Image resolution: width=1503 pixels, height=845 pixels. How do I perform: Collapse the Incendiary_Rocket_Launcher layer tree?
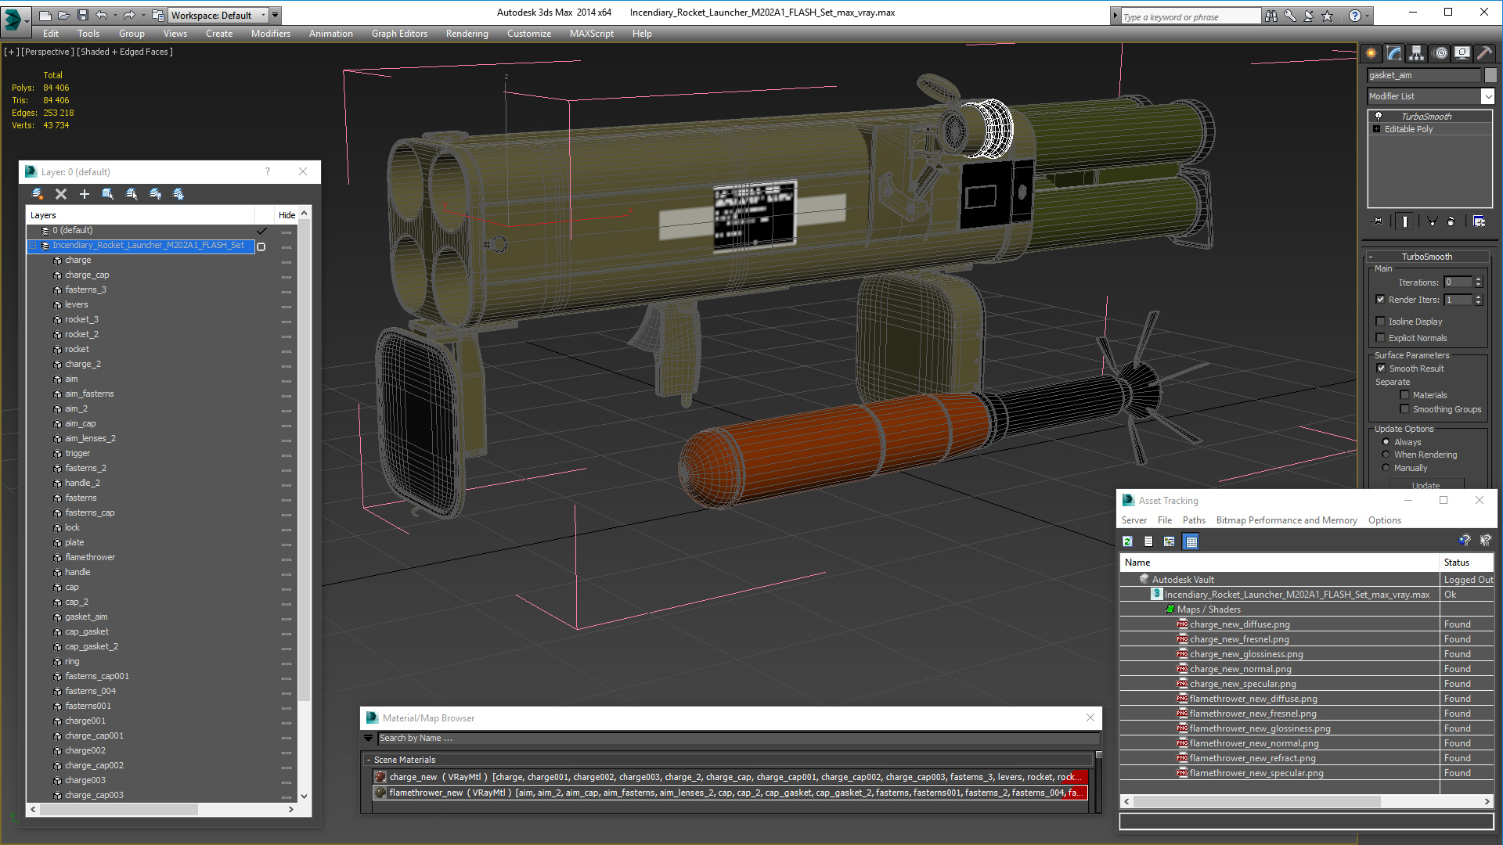(34, 246)
